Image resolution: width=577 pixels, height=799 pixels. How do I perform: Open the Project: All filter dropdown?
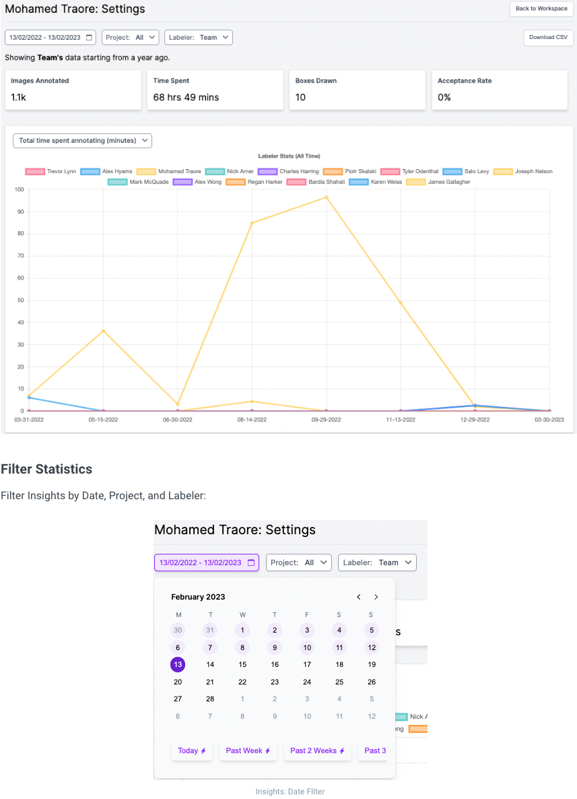(x=130, y=37)
